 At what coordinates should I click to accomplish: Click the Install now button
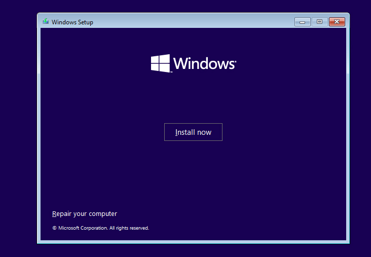tap(193, 132)
